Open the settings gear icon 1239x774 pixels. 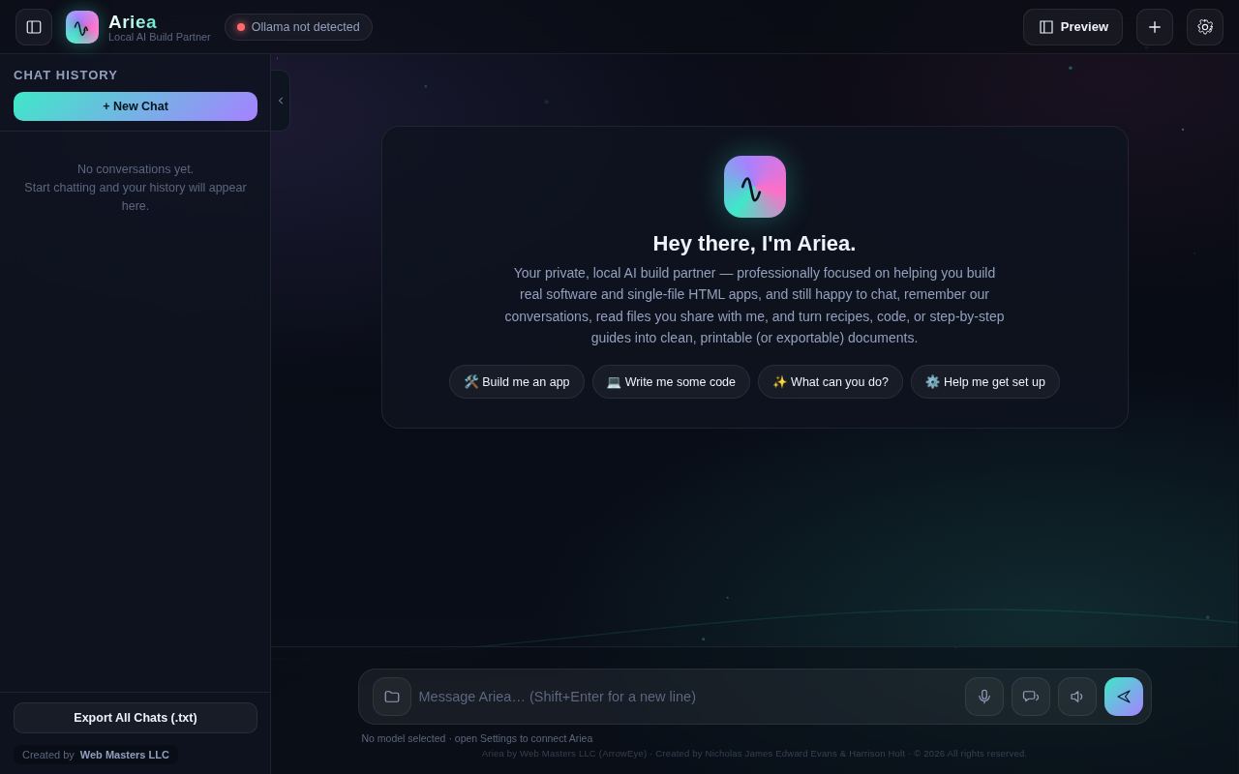tap(1205, 27)
